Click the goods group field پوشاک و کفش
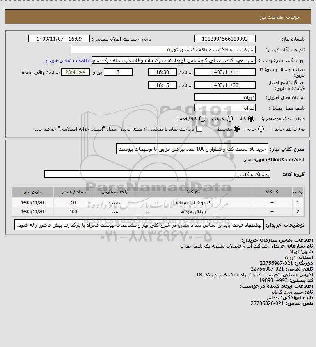The width and height of the screenshot is (316, 347). point(157,175)
